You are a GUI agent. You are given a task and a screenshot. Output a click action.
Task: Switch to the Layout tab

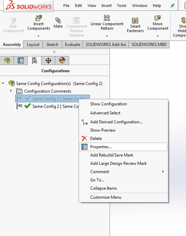click(33, 45)
